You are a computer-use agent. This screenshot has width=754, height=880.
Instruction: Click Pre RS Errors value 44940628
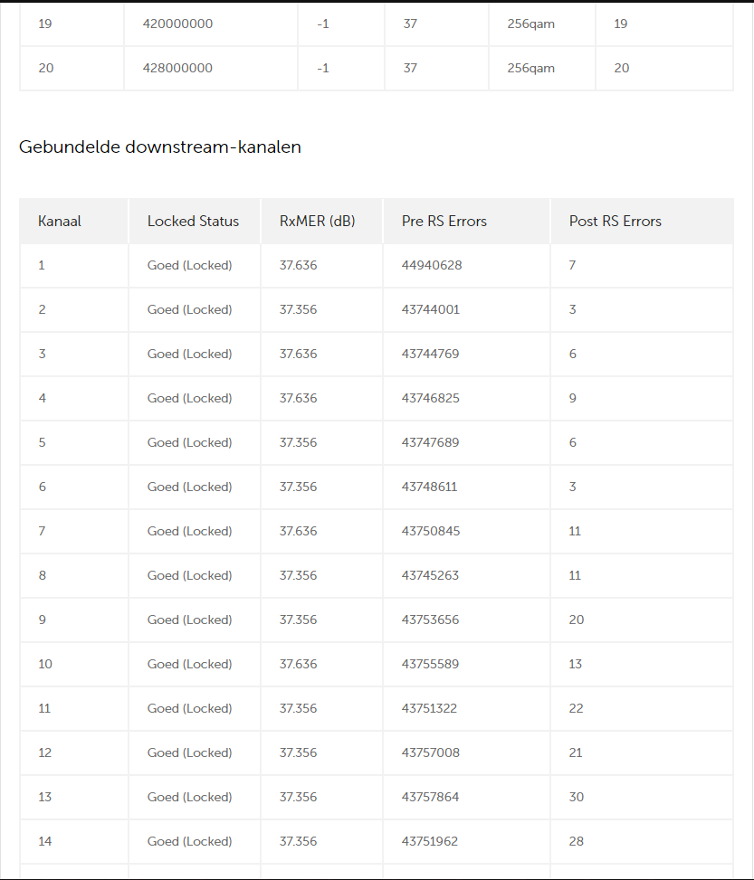[x=432, y=265]
